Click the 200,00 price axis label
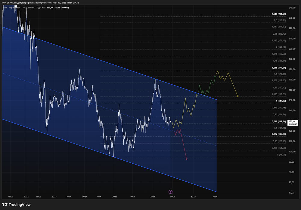This screenshot has height=210, width=301. tap(292, 49)
